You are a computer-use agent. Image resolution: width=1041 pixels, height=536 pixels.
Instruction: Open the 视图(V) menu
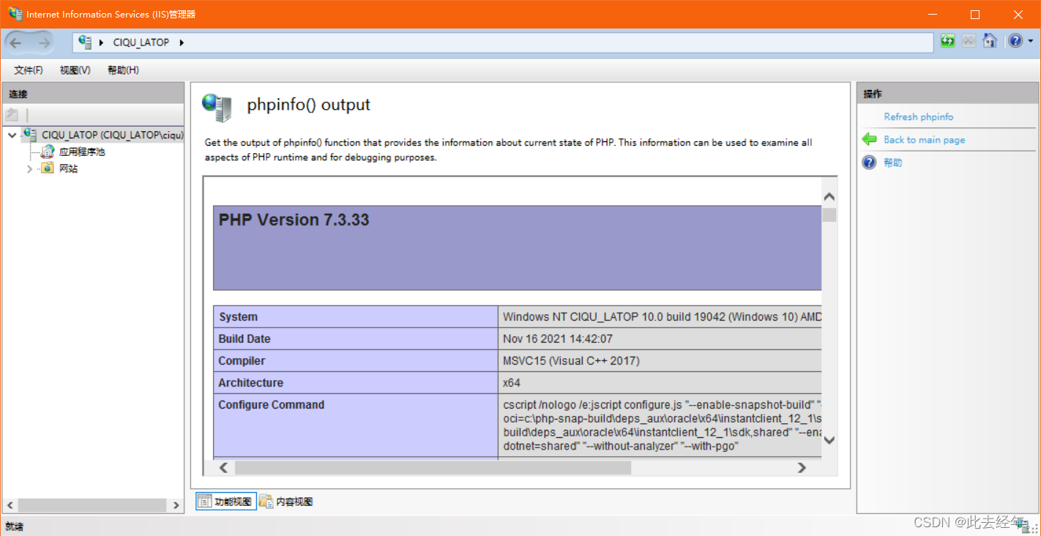click(75, 70)
